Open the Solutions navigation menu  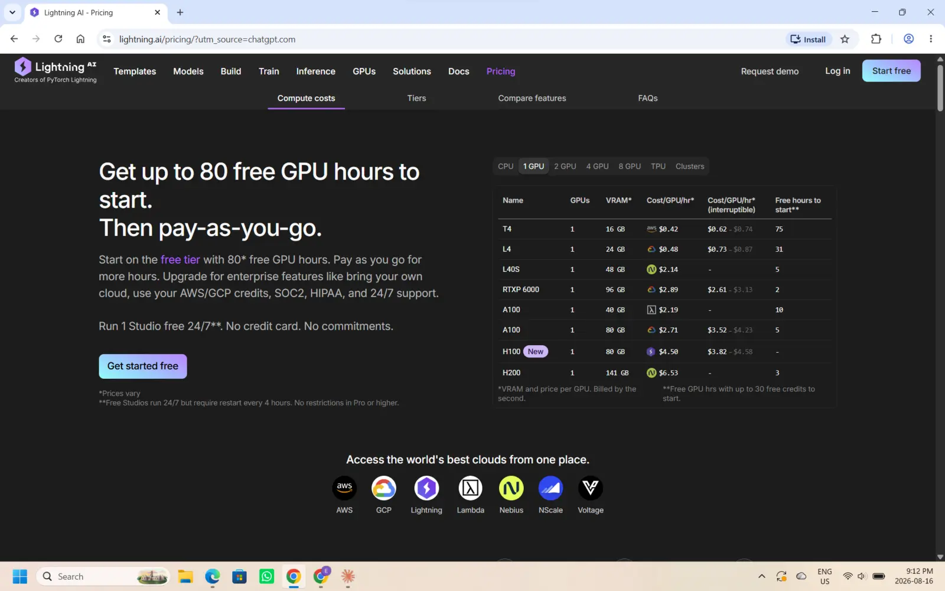tap(412, 72)
